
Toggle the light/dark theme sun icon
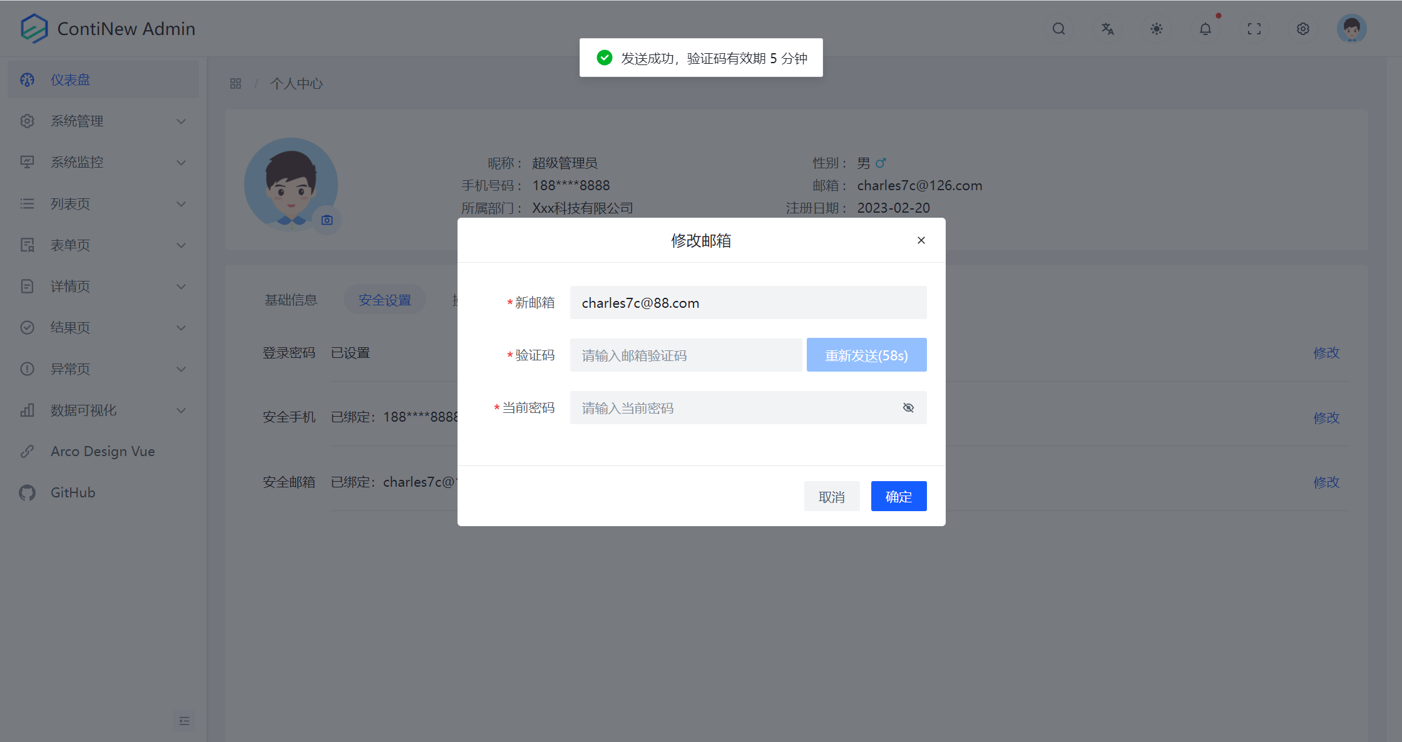click(1156, 29)
